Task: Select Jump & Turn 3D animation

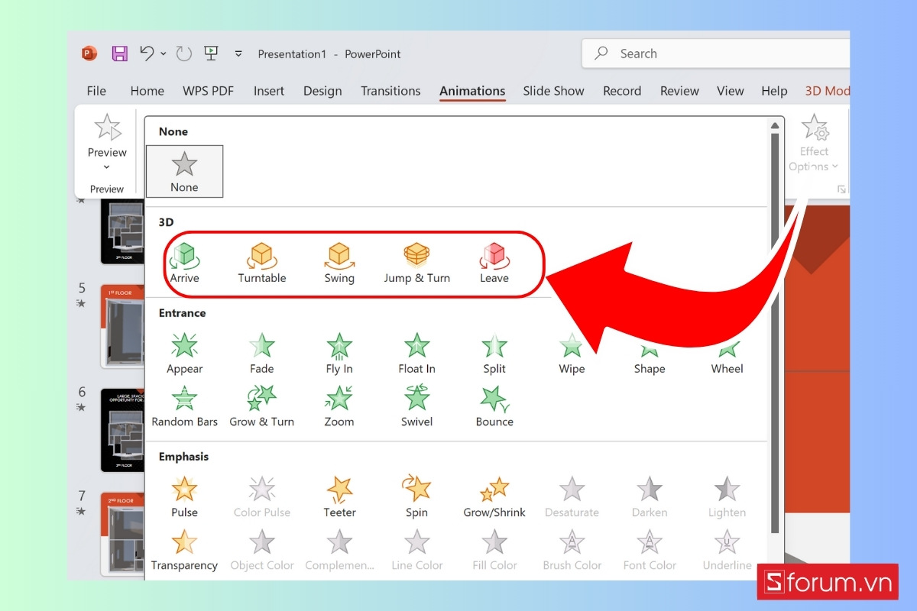Action: coord(416,263)
